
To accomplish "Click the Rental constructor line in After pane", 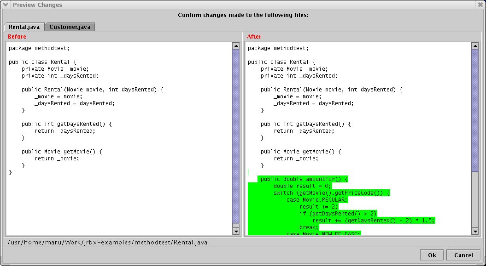I will pos(331,90).
